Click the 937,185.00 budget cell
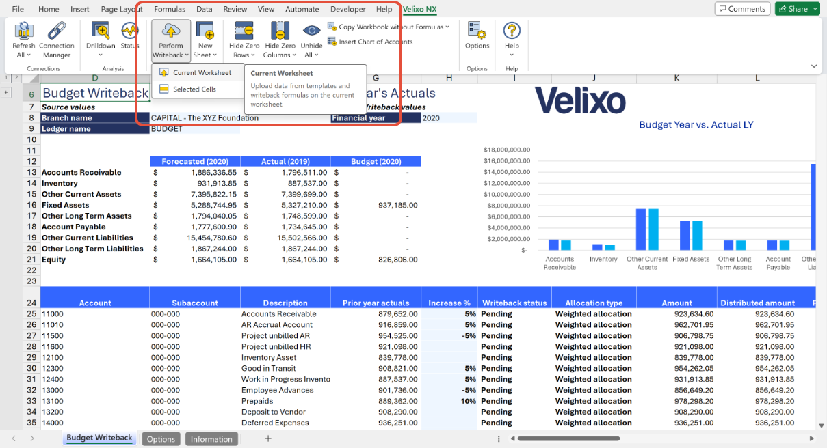827x448 pixels. (x=376, y=205)
